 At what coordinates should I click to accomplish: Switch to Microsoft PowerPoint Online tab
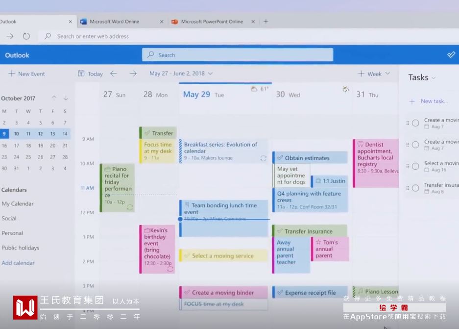pos(214,22)
